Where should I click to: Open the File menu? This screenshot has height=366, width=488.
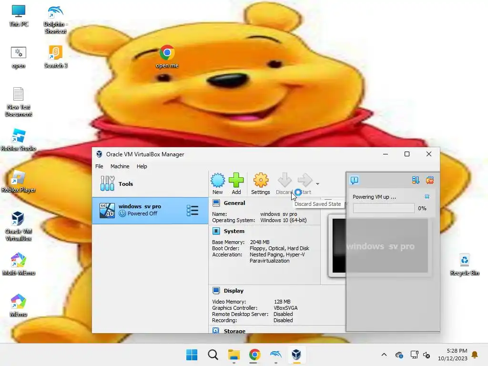point(99,166)
